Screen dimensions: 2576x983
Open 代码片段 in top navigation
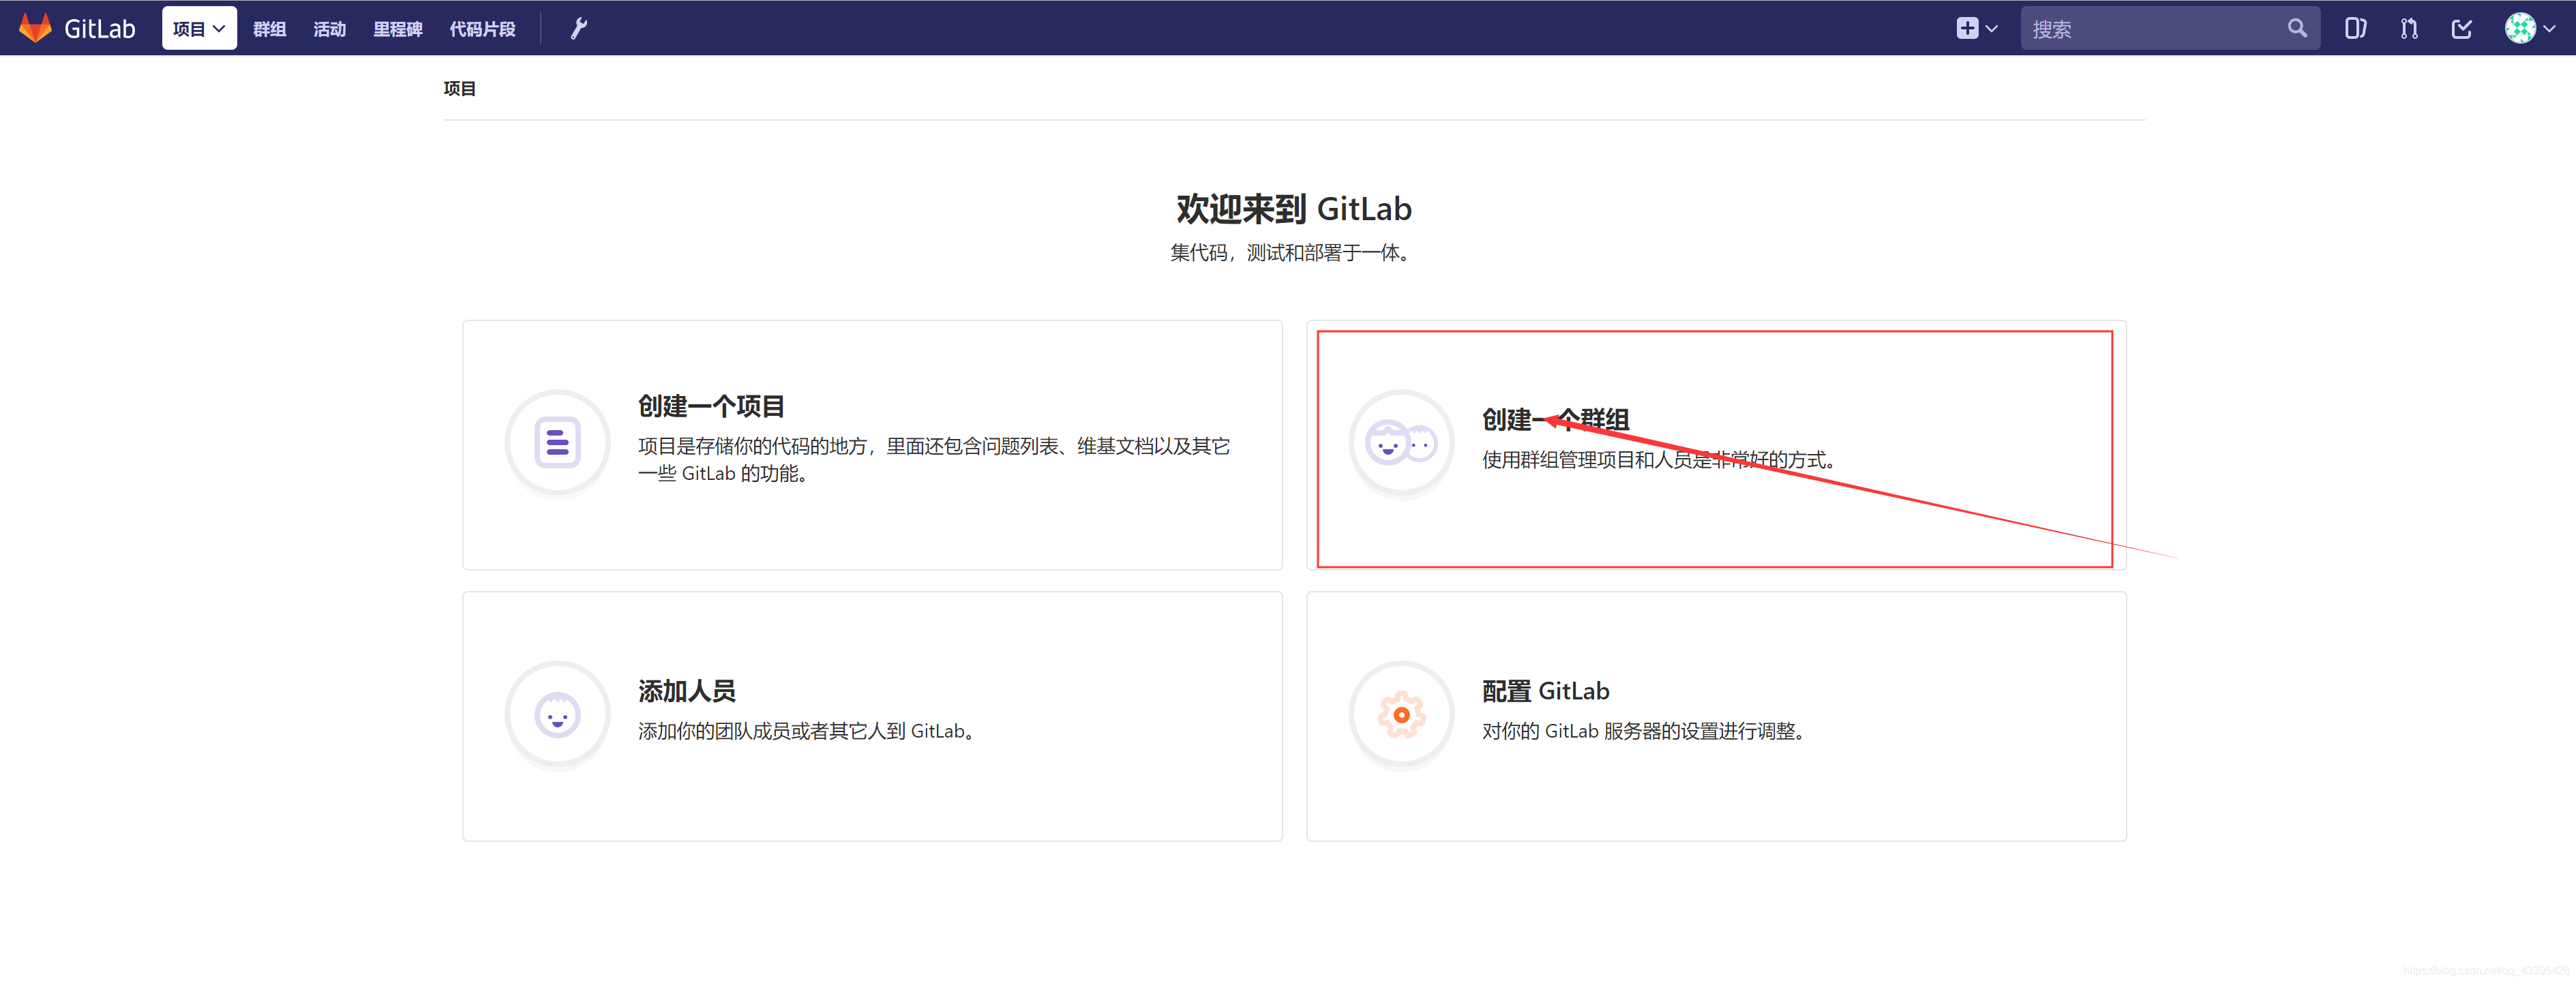pyautogui.click(x=482, y=29)
